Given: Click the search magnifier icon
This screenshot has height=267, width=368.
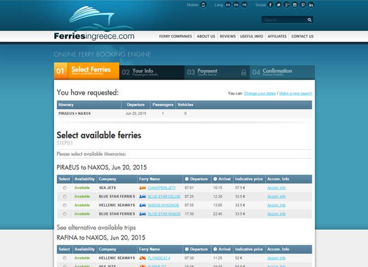Looking at the screenshot, I should (309, 20).
